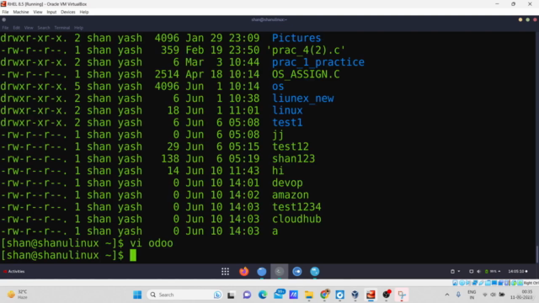Open the network and volume quick settings

coord(494,295)
